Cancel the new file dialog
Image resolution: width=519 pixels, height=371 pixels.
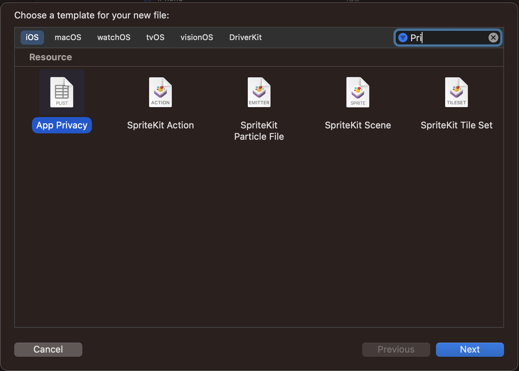pos(48,350)
